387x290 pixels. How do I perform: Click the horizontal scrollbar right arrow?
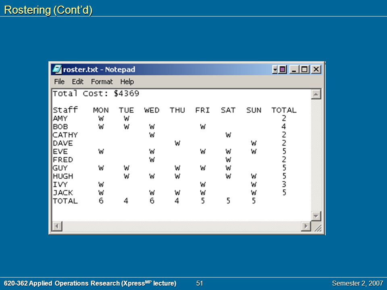coord(306,226)
